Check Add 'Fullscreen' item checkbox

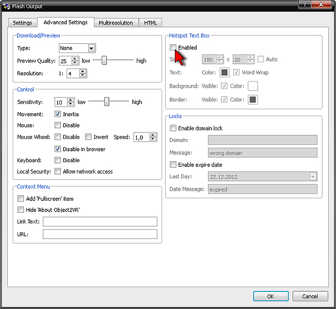pos(21,199)
